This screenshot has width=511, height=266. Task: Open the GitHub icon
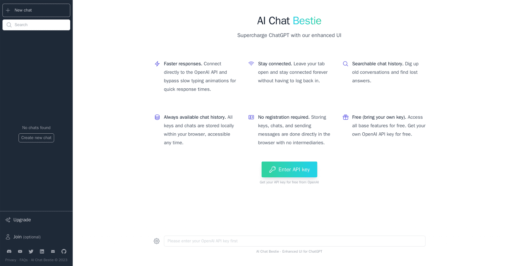[x=64, y=251]
